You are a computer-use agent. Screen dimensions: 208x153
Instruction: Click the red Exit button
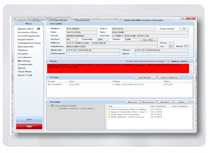pos(29,126)
